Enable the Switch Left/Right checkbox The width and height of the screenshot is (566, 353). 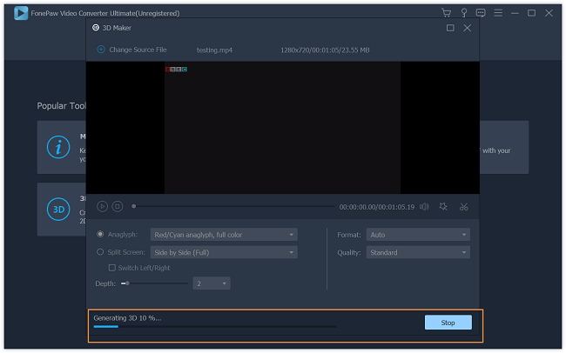(112, 268)
